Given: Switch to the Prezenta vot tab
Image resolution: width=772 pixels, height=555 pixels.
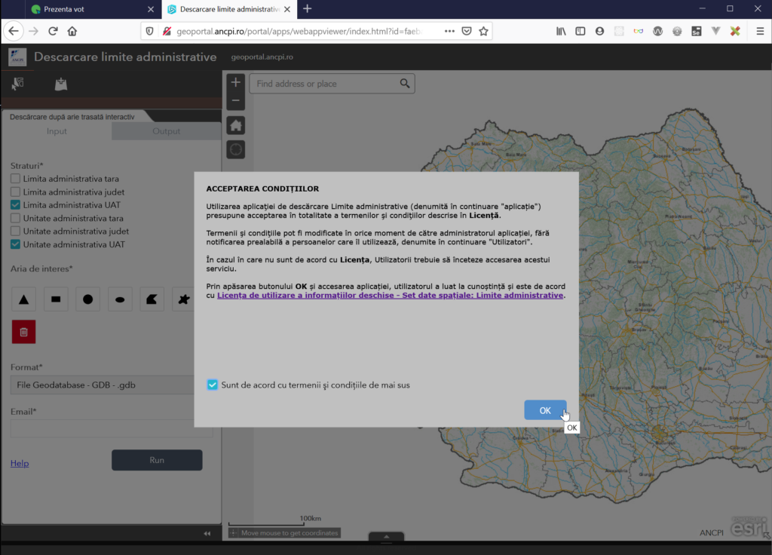Looking at the screenshot, I should (87, 9).
